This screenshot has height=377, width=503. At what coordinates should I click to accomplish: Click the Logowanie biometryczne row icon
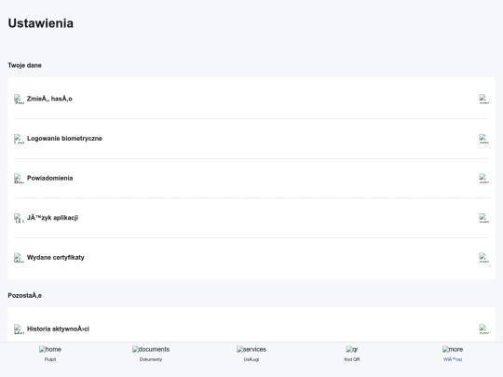19,139
